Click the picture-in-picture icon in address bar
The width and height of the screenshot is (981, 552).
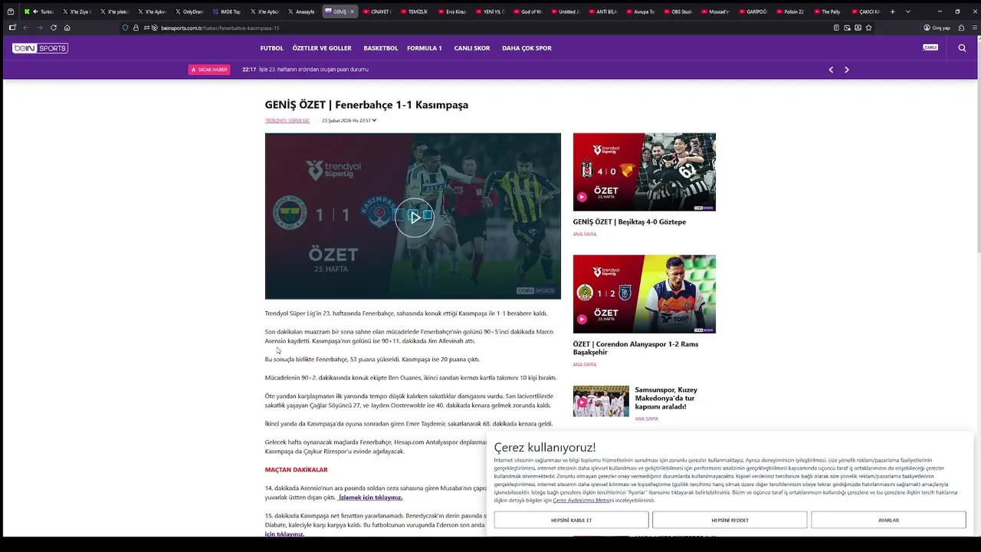[x=847, y=28]
